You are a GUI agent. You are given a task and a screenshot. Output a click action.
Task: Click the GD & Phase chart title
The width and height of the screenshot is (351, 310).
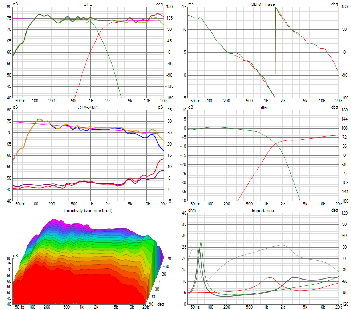[263, 4]
